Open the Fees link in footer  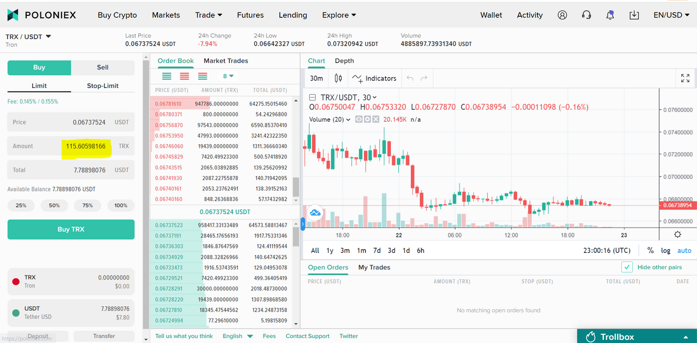(269, 336)
